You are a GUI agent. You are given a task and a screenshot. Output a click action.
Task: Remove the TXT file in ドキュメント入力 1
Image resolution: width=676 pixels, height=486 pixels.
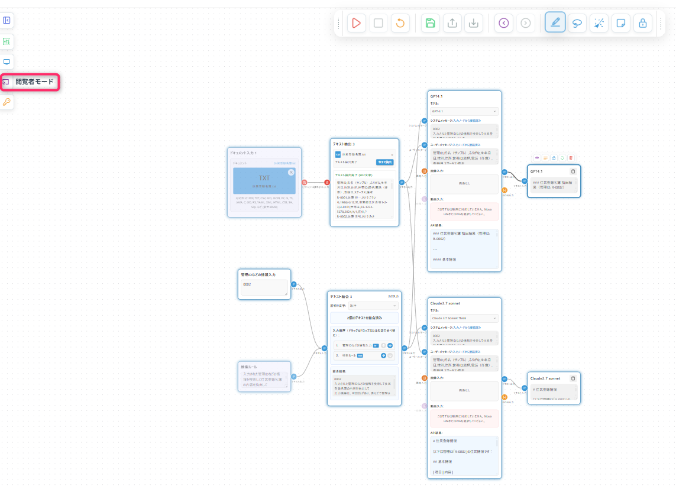coord(291,172)
